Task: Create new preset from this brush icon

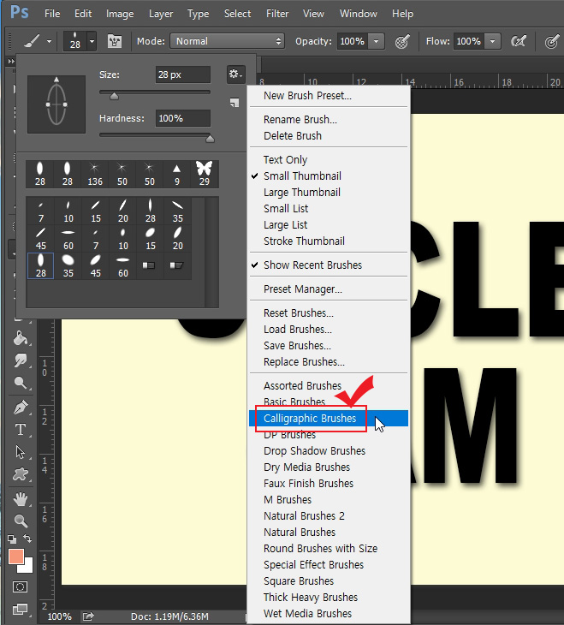Action: click(235, 103)
